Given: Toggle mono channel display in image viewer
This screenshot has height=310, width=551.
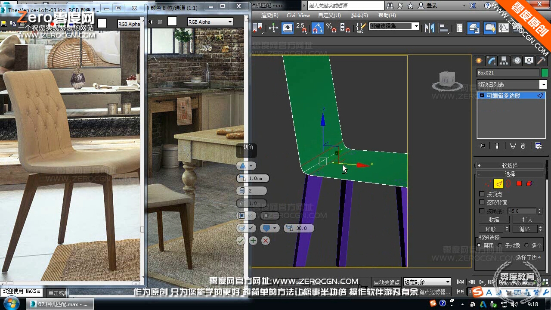Looking at the screenshot, I should click(x=160, y=22).
